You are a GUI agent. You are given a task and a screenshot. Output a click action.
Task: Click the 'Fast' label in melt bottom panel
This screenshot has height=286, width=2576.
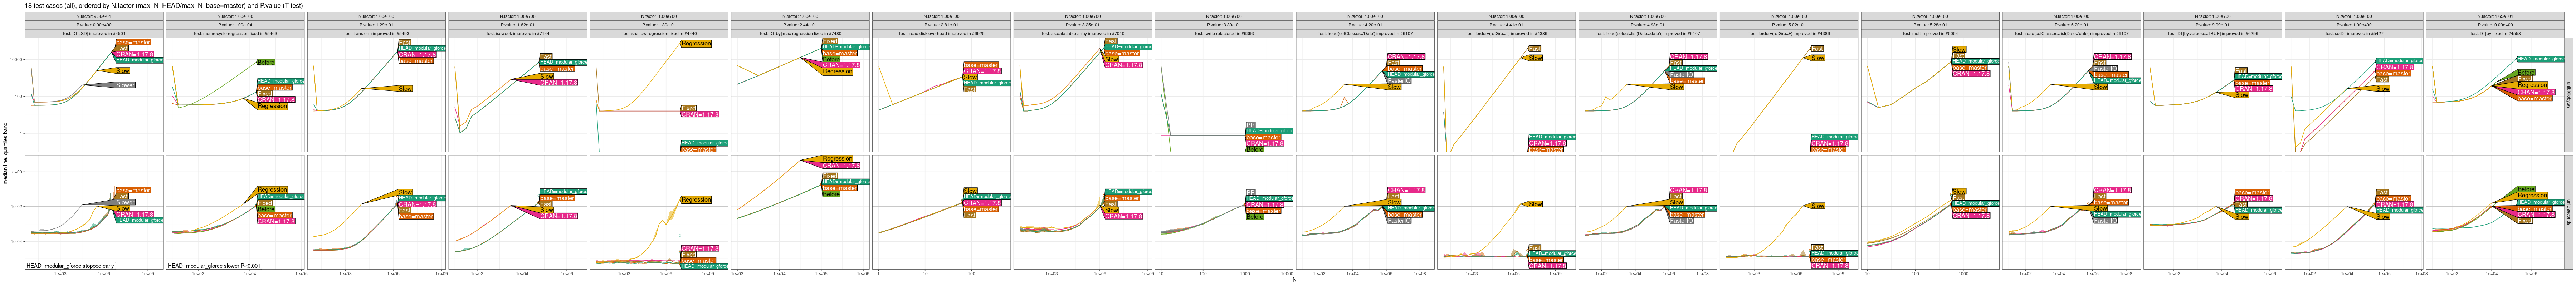pos(1958,198)
